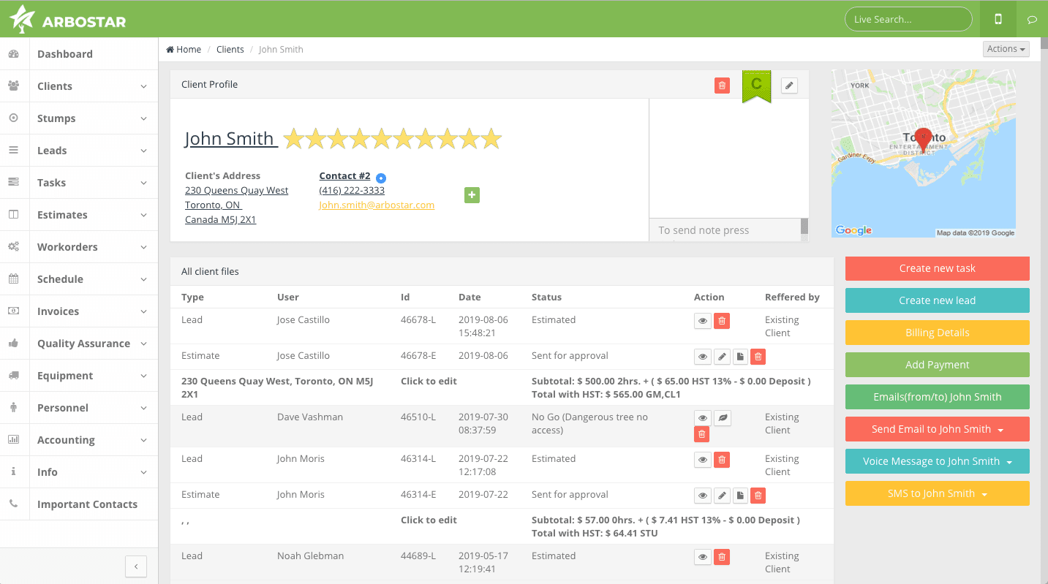1048x584 pixels.
Task: Open the chat bubble icon in header
Action: coord(1032,20)
